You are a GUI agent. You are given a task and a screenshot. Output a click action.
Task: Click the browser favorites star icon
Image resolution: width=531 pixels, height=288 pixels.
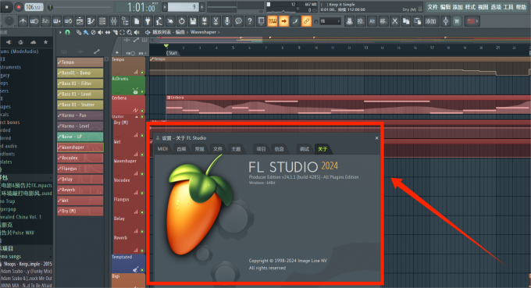click(46, 42)
